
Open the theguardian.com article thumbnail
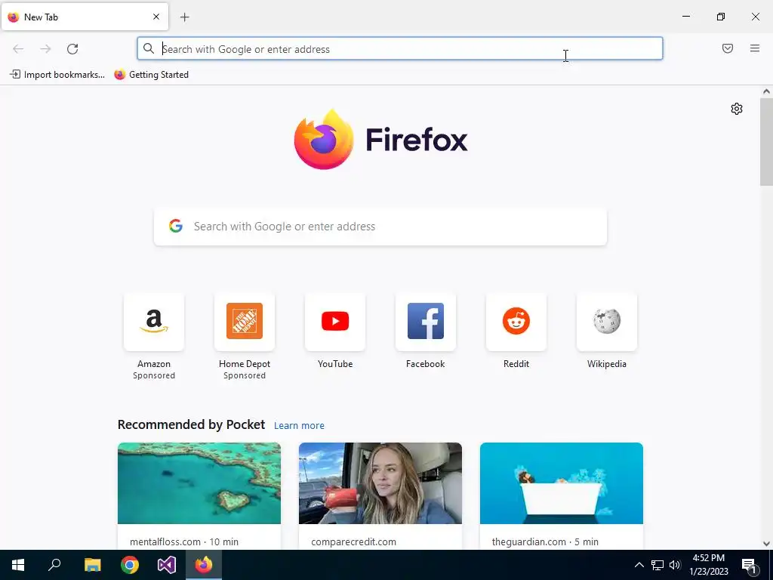[562, 483]
